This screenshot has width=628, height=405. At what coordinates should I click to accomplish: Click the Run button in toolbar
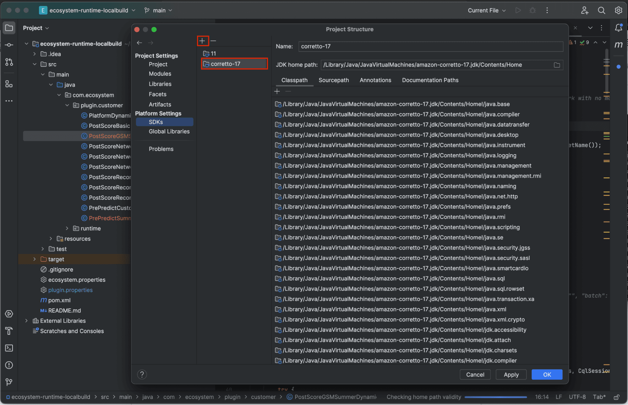tap(518, 10)
